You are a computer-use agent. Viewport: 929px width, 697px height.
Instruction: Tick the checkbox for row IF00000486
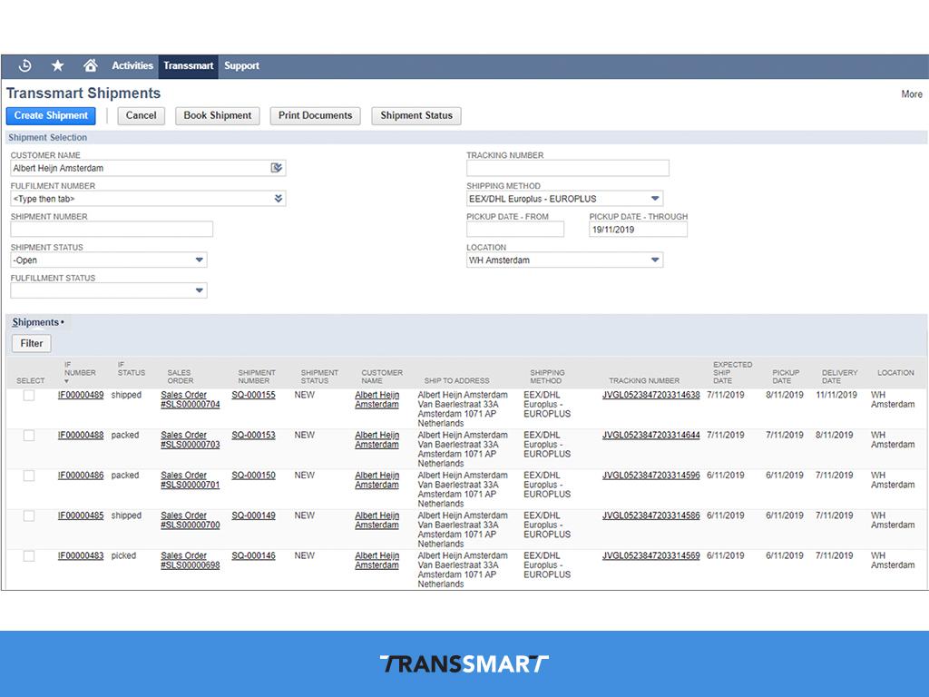pos(29,476)
